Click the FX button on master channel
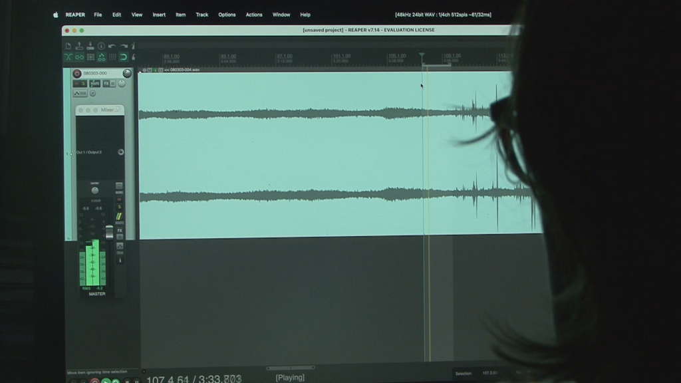Viewport: 681px width, 383px height. pyautogui.click(x=120, y=230)
